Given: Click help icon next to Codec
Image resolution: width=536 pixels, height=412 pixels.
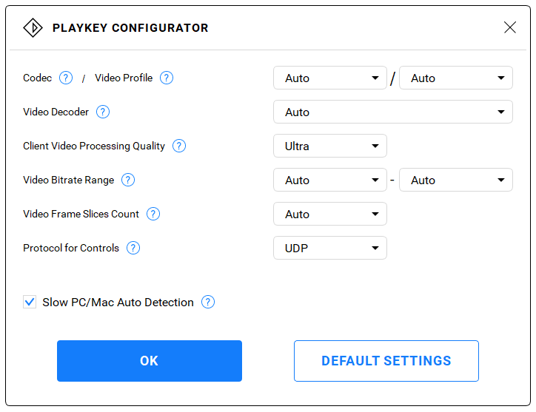Looking at the screenshot, I should click(x=66, y=78).
